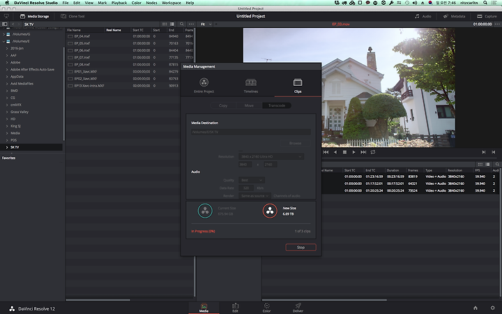Image resolution: width=502 pixels, height=314 pixels.
Task: Jump to first frame in viewer
Action: click(x=326, y=152)
